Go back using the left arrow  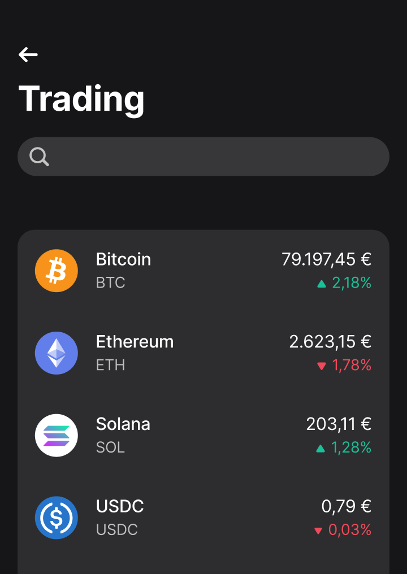click(28, 55)
